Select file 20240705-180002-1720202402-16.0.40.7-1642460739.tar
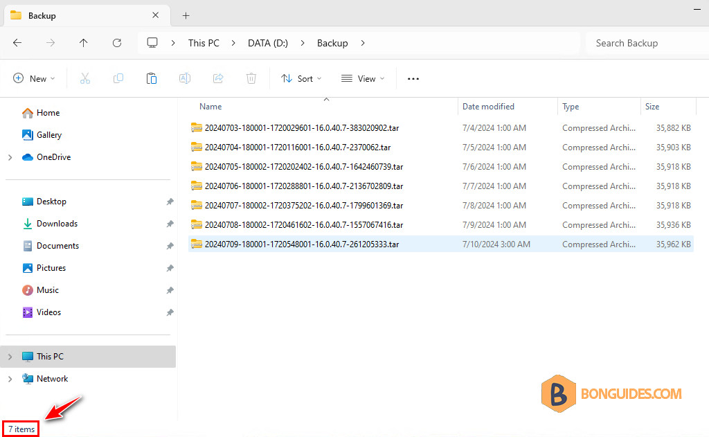The width and height of the screenshot is (709, 437). click(441, 166)
